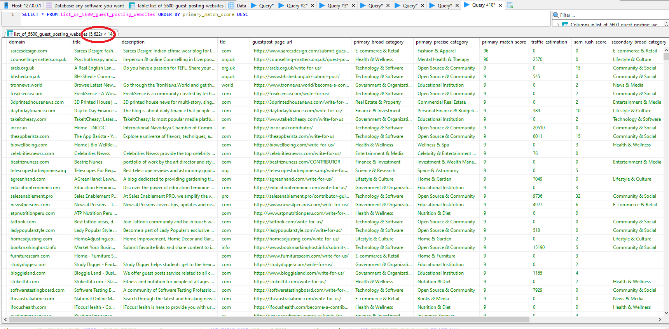Screen dimensions: 669x329
Task: Click the horizontal scrollbar left arrow
Action: [5, 320]
